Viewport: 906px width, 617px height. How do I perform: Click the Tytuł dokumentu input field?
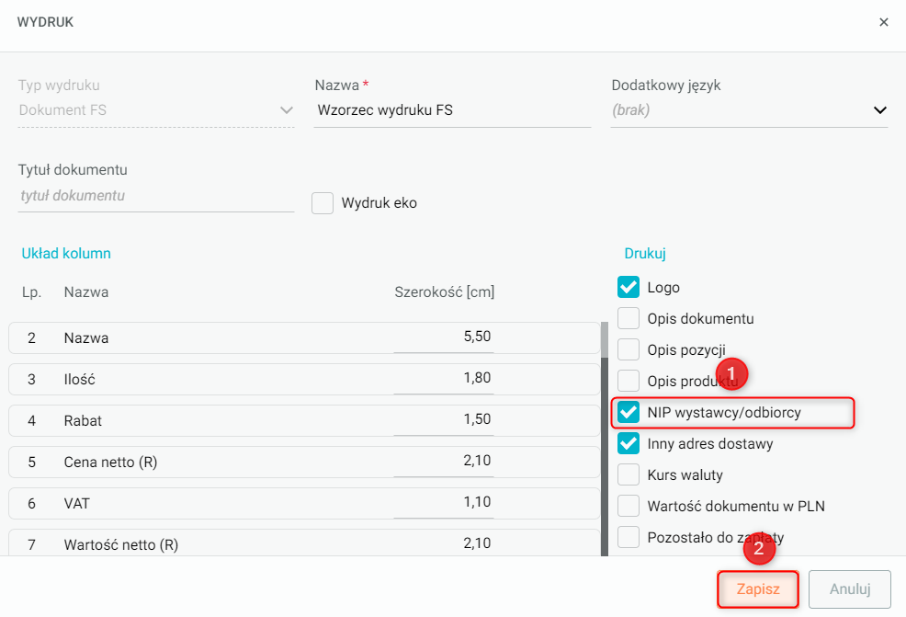pyautogui.click(x=156, y=196)
